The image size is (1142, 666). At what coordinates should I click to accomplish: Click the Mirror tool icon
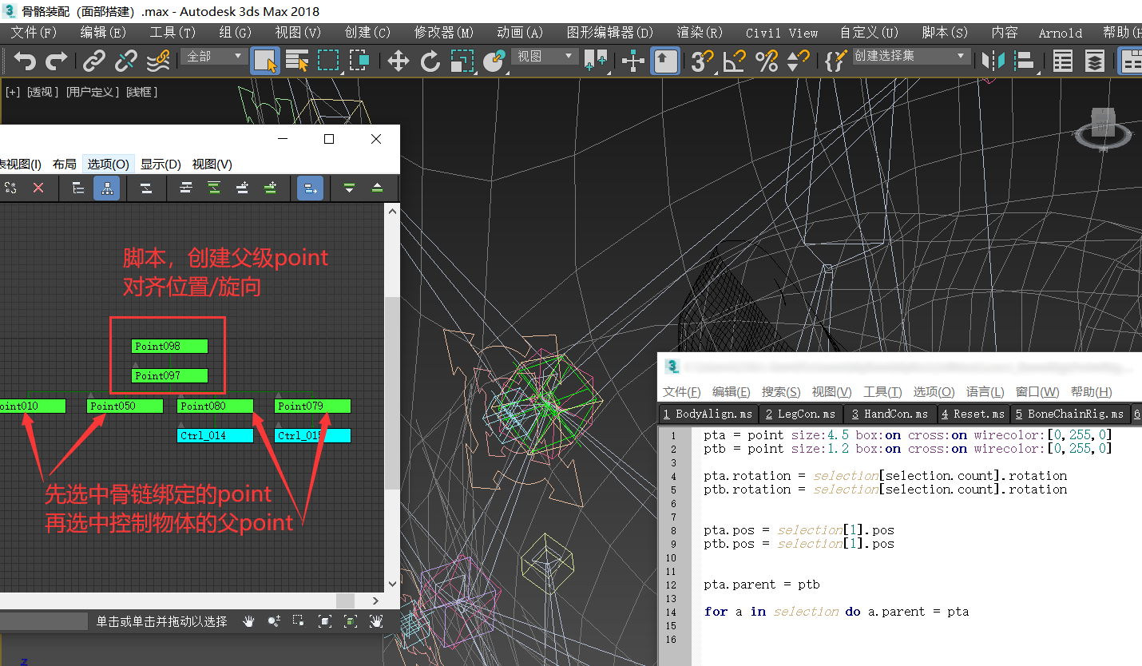[x=993, y=61]
